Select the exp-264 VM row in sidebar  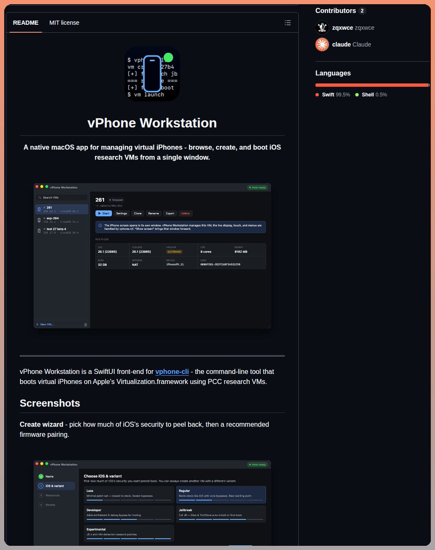point(62,220)
